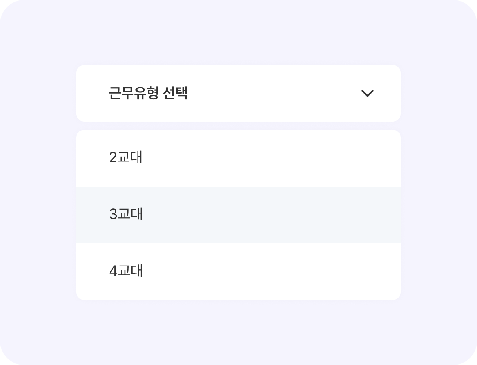Close the dropdown via the 근무유형 선택 header

[x=238, y=93]
